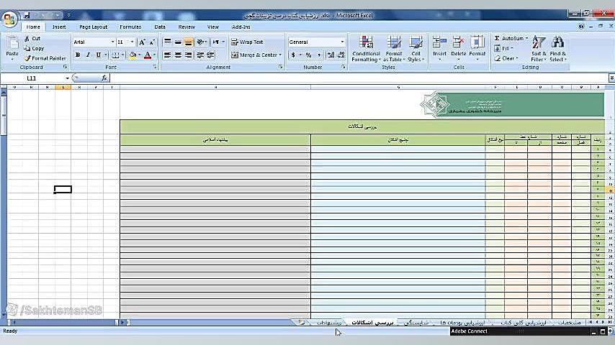Click the AutoSum button
Viewport: 615px width, 345px height.
point(508,38)
